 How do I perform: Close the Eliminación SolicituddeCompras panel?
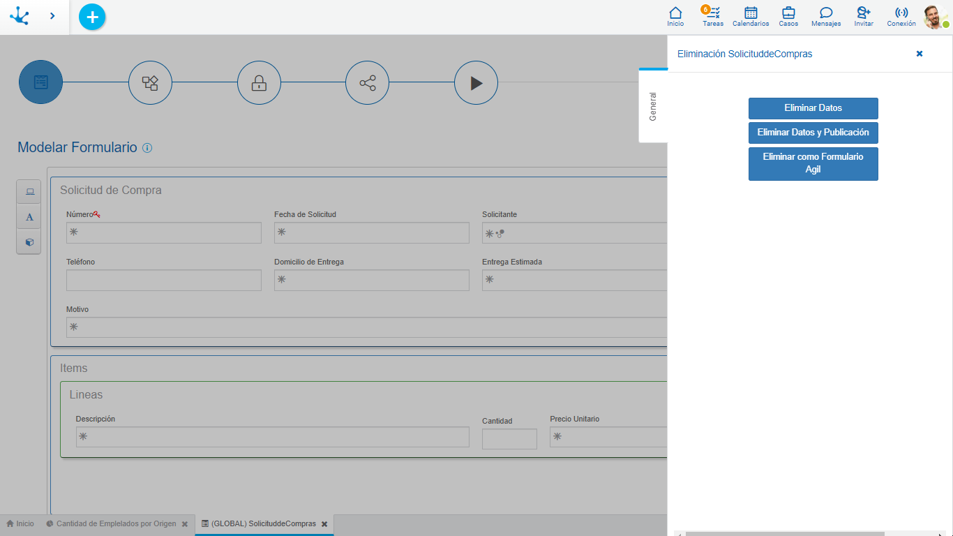pos(920,54)
